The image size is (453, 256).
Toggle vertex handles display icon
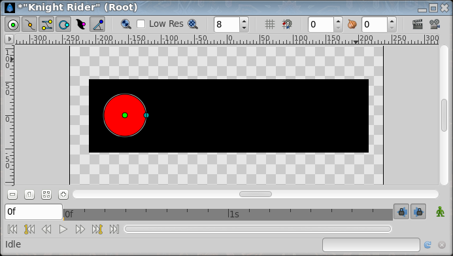[30, 25]
